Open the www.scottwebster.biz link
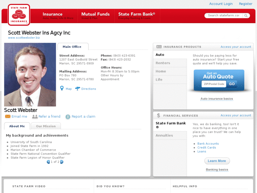 pyautogui.click(x=24, y=38)
